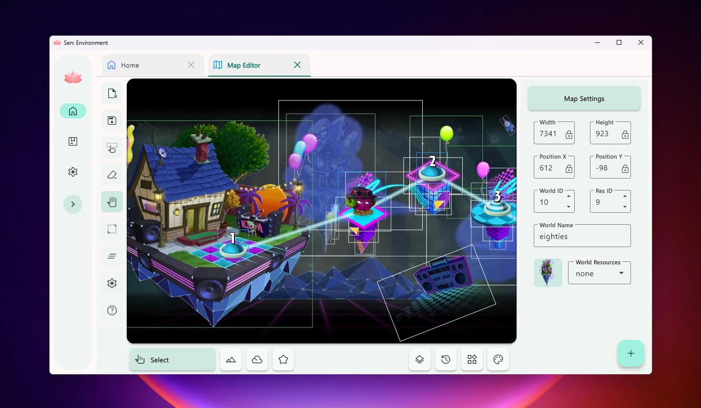The height and width of the screenshot is (408, 701).
Task: Expand sidebar with the right chevron button
Action: [x=73, y=204]
